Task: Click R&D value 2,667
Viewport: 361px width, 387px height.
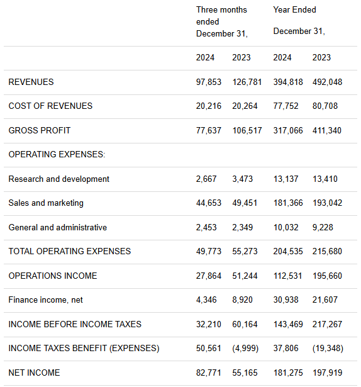Action: 206,179
